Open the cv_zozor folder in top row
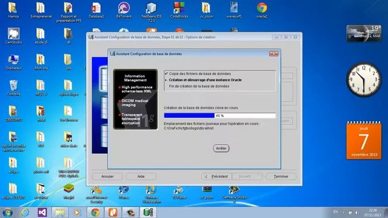The image size is (388, 218). (x=207, y=10)
